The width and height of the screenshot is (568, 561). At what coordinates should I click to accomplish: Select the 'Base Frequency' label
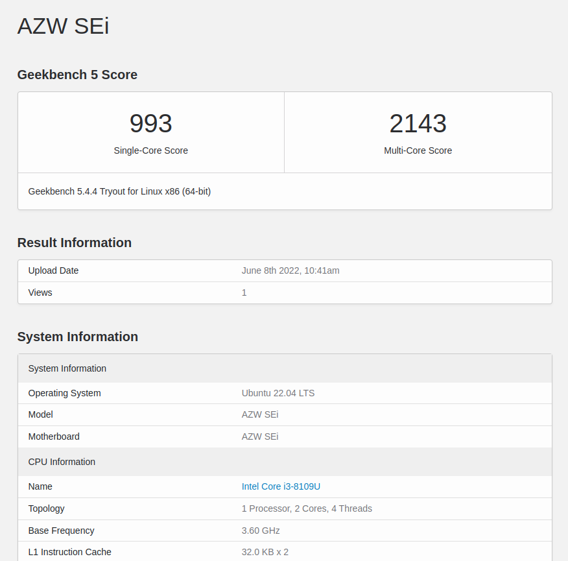(61, 531)
